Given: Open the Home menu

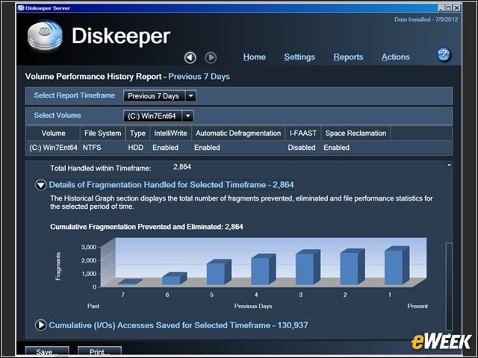Looking at the screenshot, I should 254,57.
